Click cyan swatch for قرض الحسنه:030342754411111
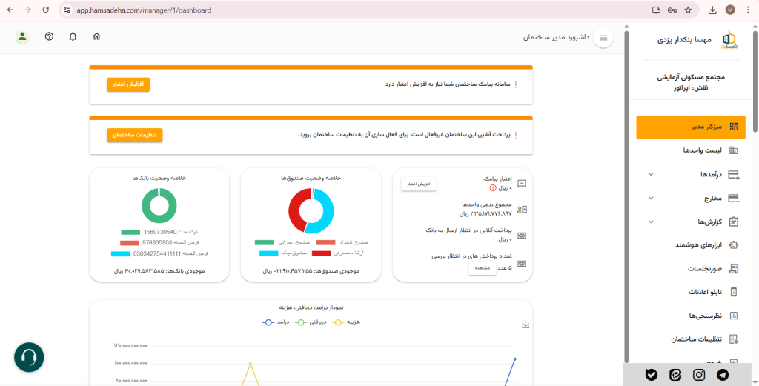The height and width of the screenshot is (386, 759). (x=120, y=253)
